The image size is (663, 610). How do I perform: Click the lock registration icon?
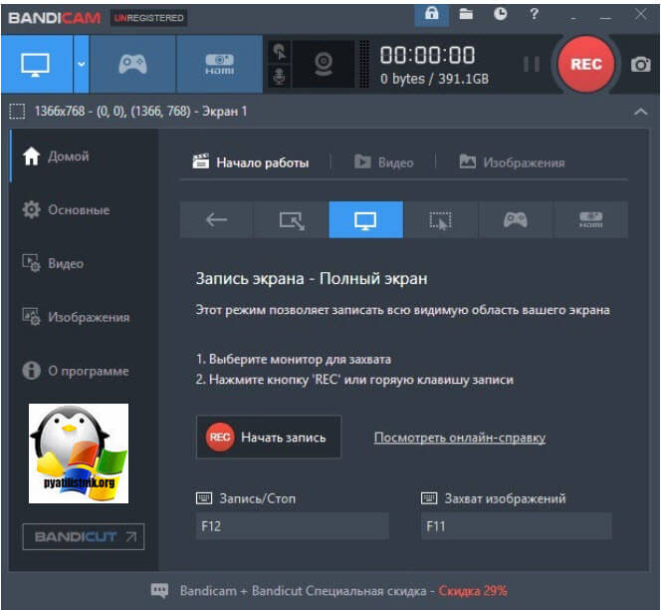431,14
